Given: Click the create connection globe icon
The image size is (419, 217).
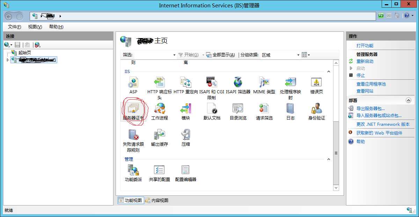Looking at the screenshot, I should (x=7, y=45).
